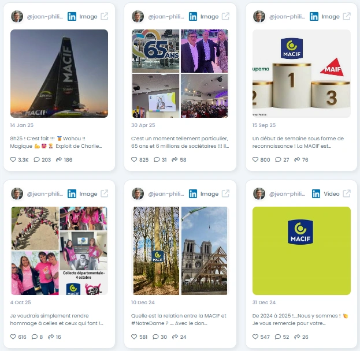Click share arrow showing 186 shares

(59, 159)
